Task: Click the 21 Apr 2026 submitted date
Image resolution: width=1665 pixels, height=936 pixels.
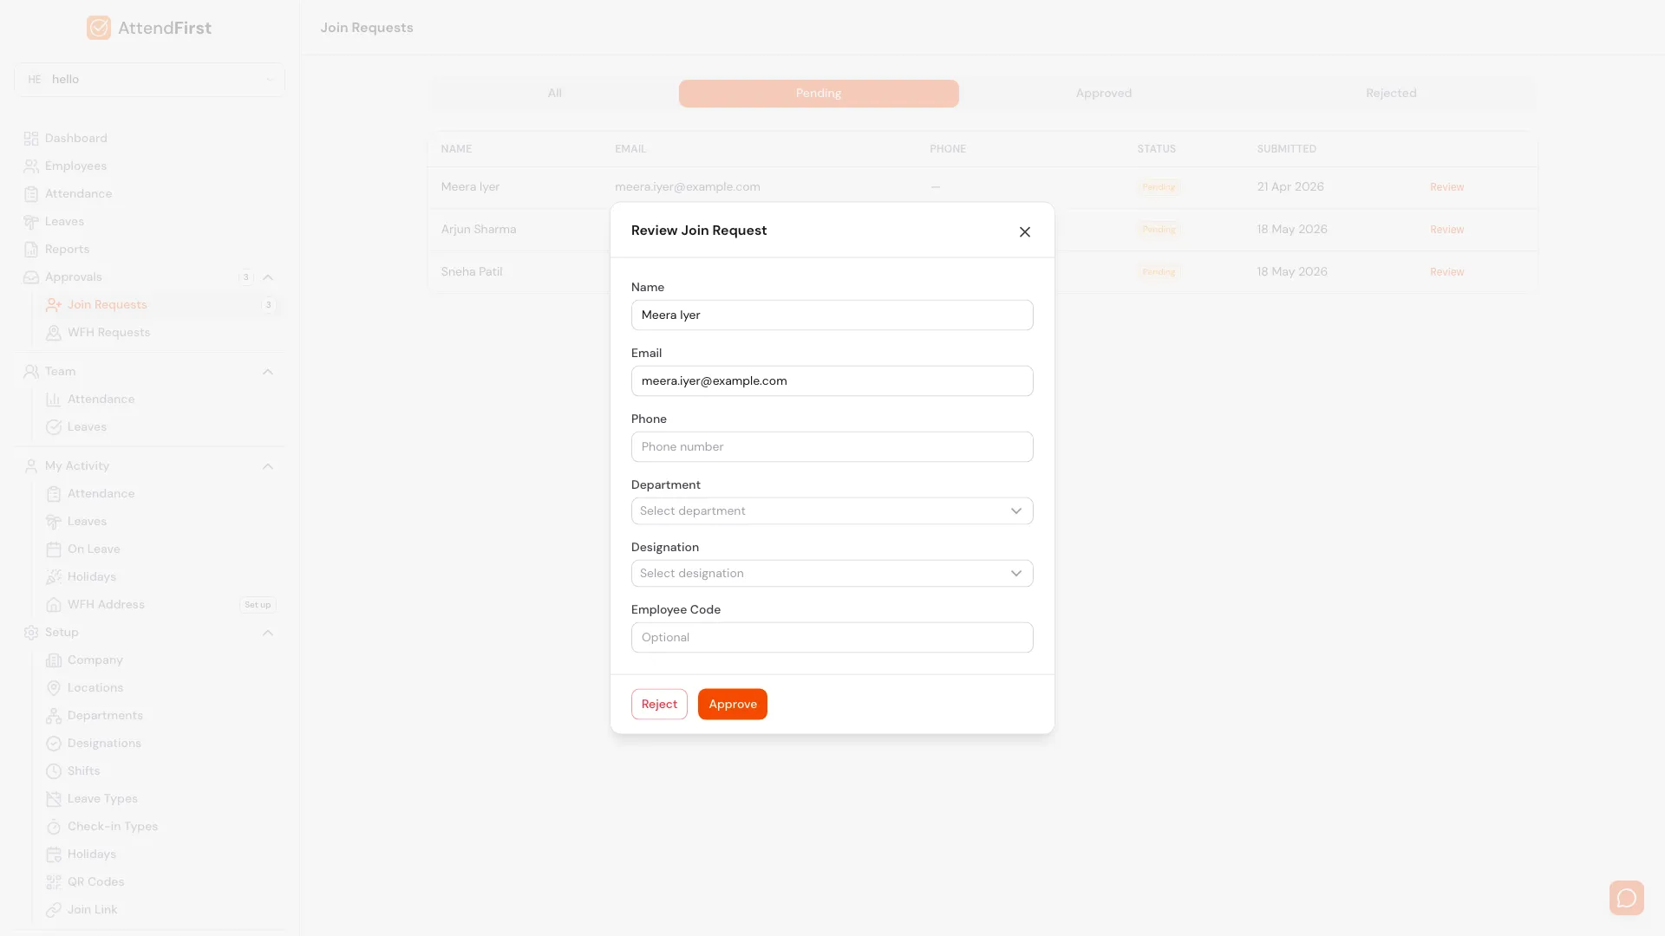Action: [1290, 187]
